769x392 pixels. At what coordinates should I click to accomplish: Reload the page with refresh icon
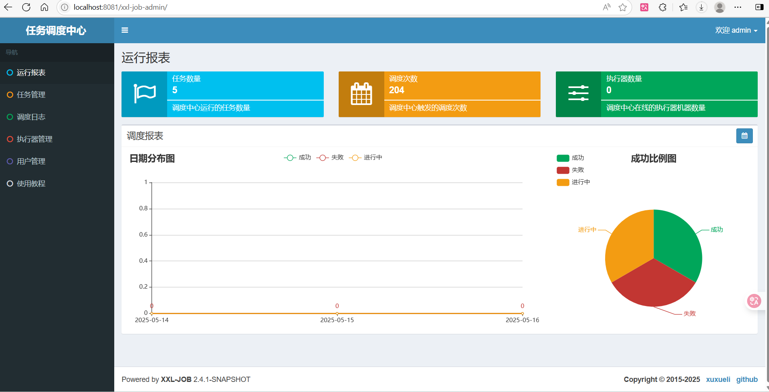point(26,7)
